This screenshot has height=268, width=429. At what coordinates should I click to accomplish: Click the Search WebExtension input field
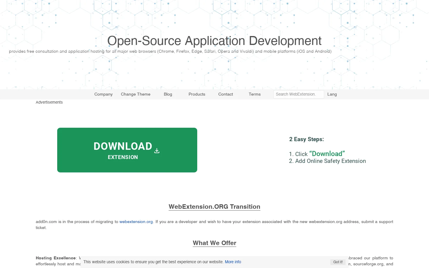point(299,94)
